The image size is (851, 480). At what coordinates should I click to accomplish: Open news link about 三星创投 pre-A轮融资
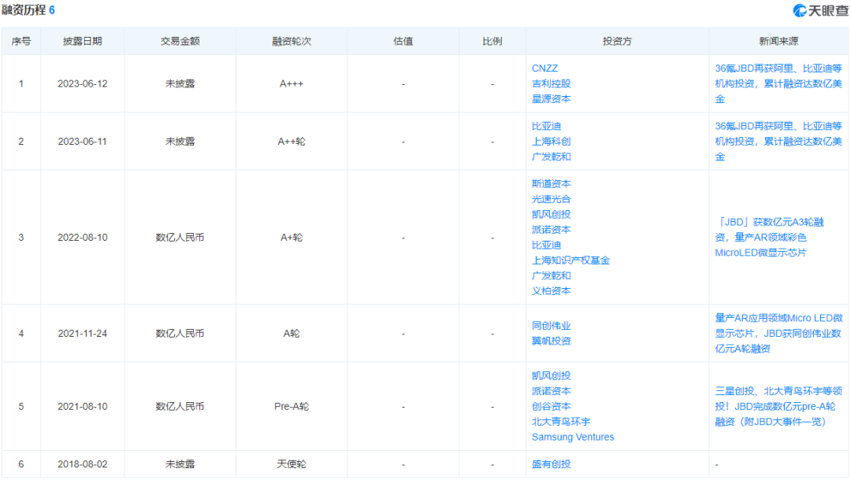tap(779, 406)
